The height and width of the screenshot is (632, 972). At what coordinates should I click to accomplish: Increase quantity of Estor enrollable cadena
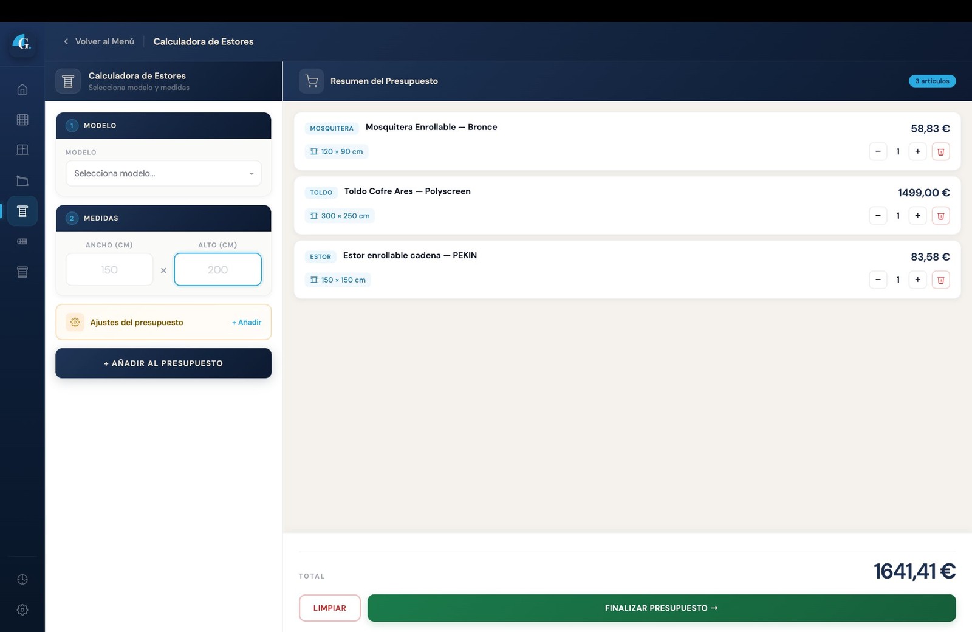click(917, 280)
